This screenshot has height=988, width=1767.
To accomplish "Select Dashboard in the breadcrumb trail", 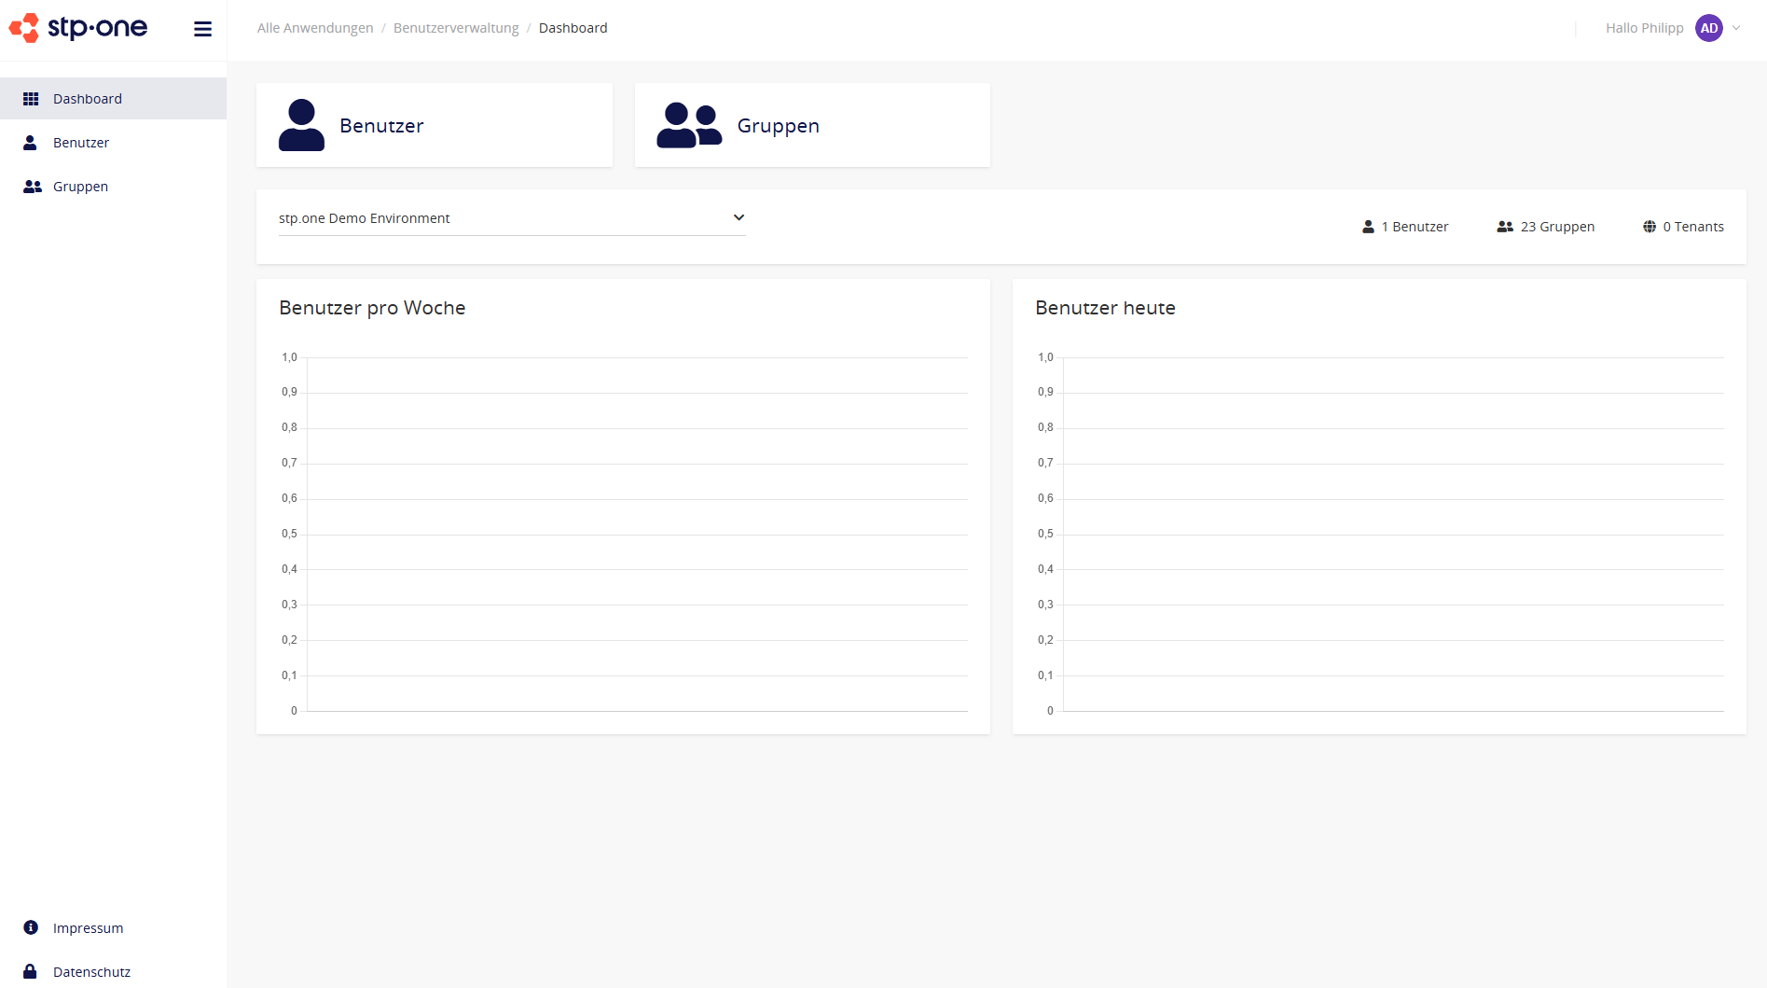I will click(573, 27).
